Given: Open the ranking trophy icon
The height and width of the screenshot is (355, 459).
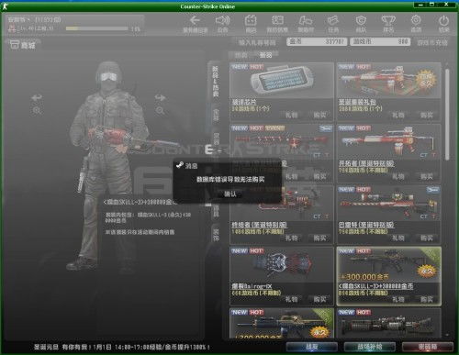Looking at the screenshot, I should click(388, 21).
